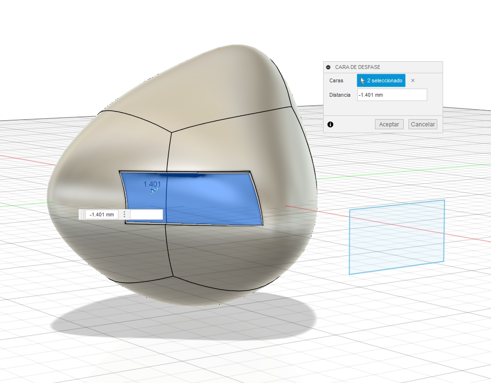The height and width of the screenshot is (383, 491).
Task: Click the Distancia field in the dialog
Action: pyautogui.click(x=392, y=95)
